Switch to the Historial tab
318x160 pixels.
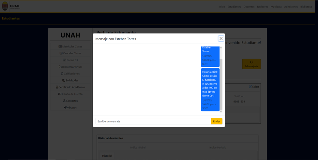(107, 156)
